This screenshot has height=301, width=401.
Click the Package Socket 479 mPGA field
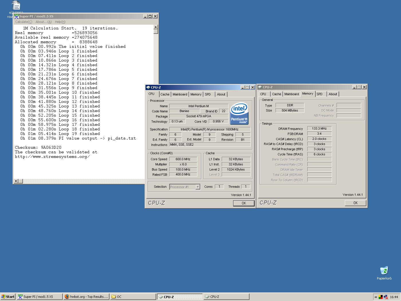(x=199, y=116)
